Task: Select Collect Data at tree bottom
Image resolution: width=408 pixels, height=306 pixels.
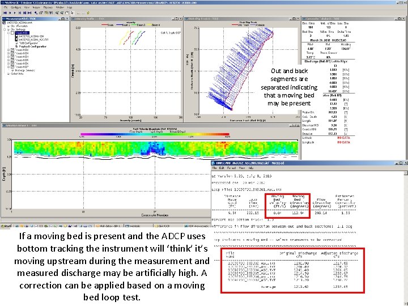Action: (x=17, y=74)
